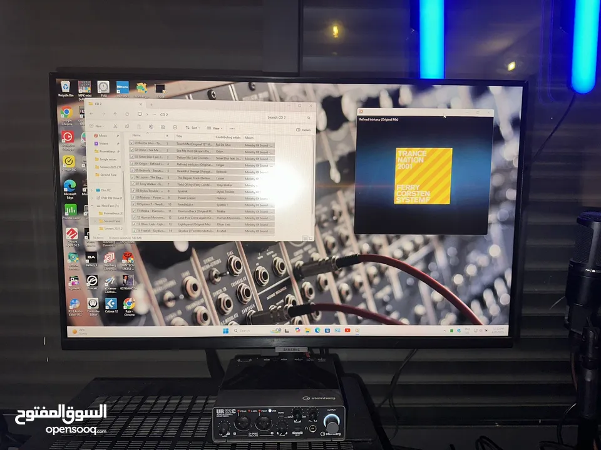Open the View dropdown in Explorer
This screenshot has height=450, width=601.
click(x=215, y=128)
